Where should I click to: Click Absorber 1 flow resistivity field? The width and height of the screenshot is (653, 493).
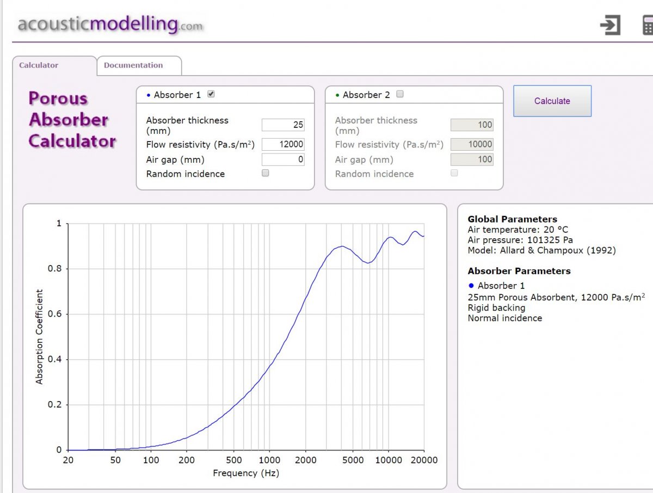[x=283, y=144]
